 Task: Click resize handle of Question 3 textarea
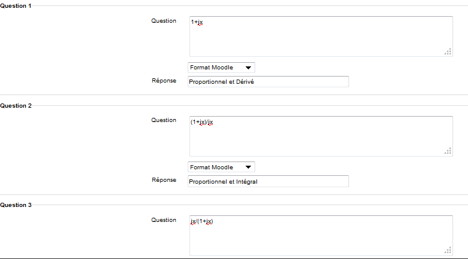[x=448, y=251]
